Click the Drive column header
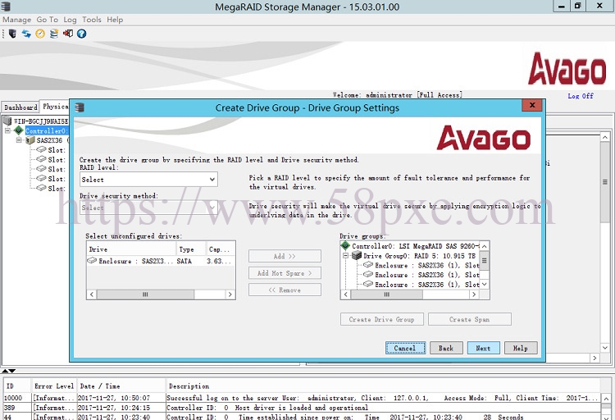Viewport: 615px width, 420px height. (x=131, y=249)
